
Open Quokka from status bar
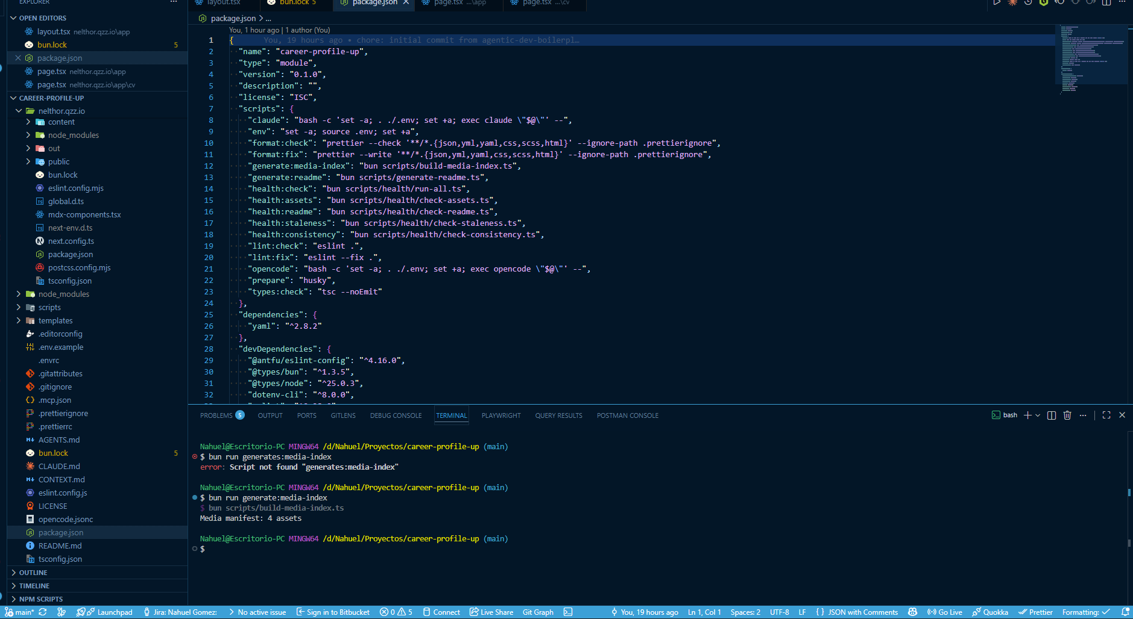(990, 612)
